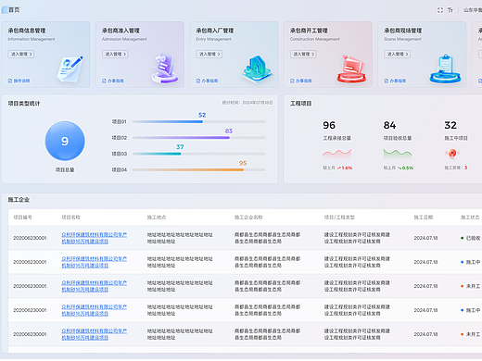This screenshot has width=482, height=361.
Task: Click the 项目04 orange progress bar showing 95
Action: (x=198, y=169)
